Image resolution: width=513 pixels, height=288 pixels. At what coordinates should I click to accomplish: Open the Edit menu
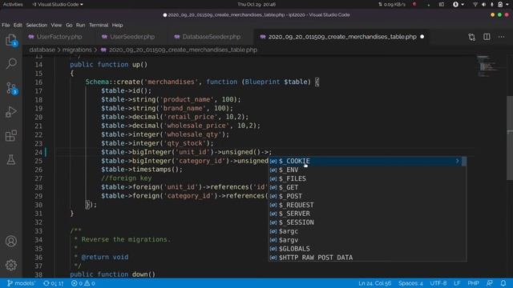18,25
